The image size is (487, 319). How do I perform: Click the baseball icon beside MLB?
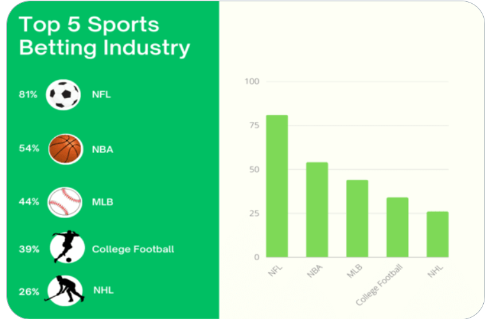[64, 202]
